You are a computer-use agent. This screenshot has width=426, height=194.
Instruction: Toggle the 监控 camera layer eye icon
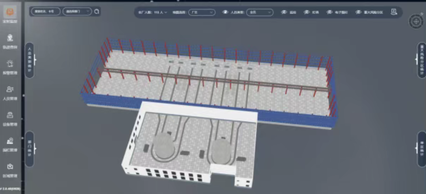point(284,12)
